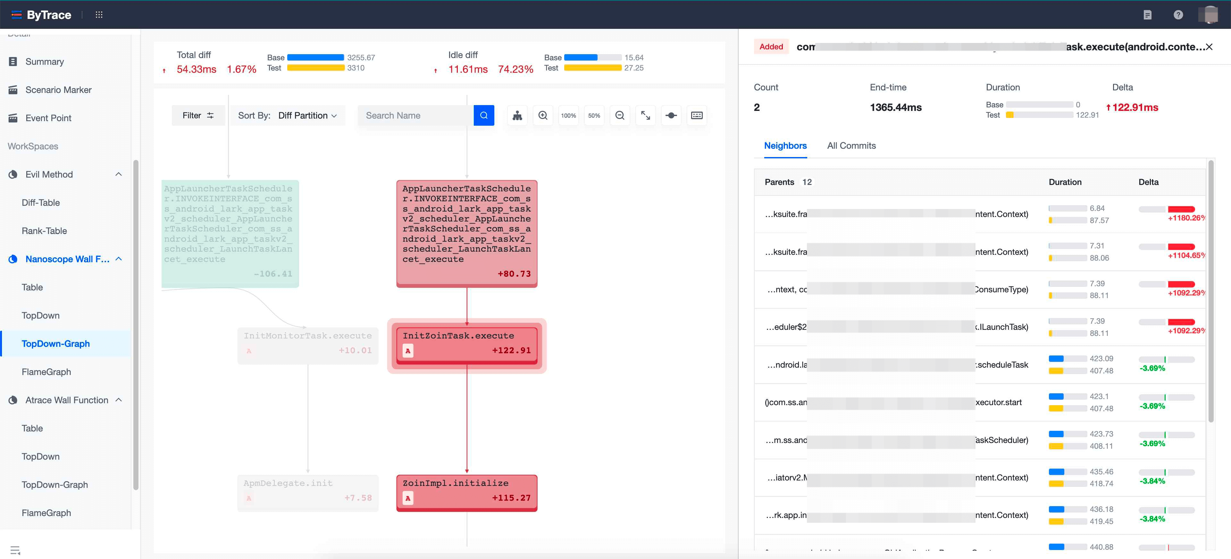
Task: Click the search magnifier button
Action: [484, 115]
